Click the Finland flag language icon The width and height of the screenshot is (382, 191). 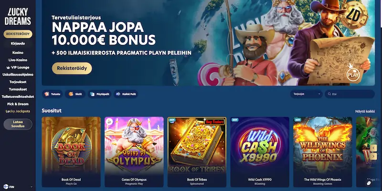(6, 187)
